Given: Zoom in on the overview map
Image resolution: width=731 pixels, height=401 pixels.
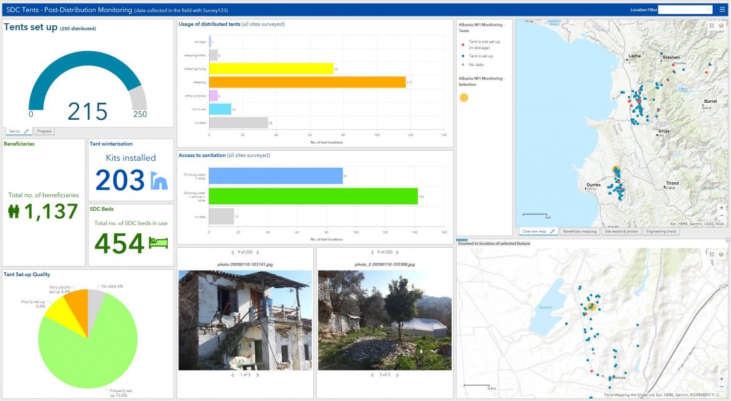Looking at the screenshot, I should pos(722,207).
